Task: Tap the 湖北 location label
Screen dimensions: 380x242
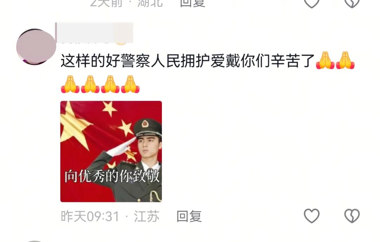Action: pos(150,4)
